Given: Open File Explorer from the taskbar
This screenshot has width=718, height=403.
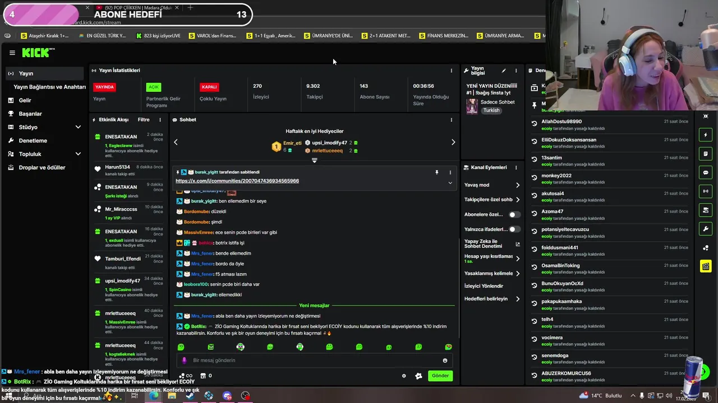Looking at the screenshot, I should coord(172,396).
